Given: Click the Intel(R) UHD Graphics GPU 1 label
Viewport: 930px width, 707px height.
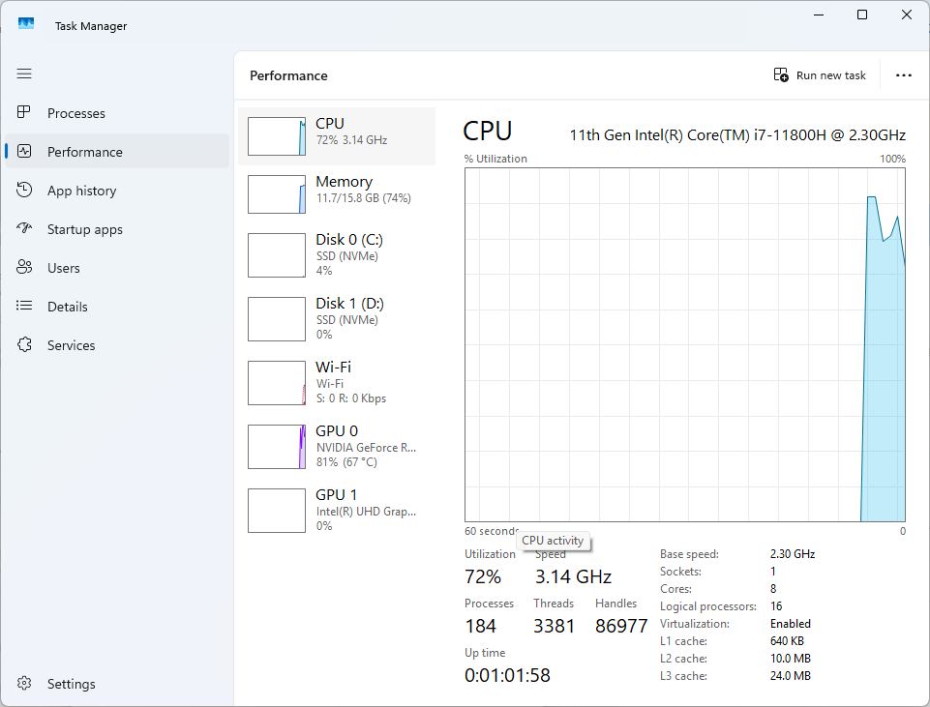Looking at the screenshot, I should (x=366, y=512).
